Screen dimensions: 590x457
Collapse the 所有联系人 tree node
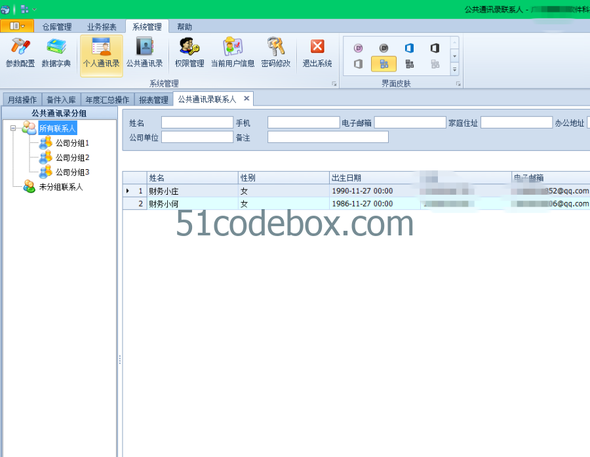[13, 128]
